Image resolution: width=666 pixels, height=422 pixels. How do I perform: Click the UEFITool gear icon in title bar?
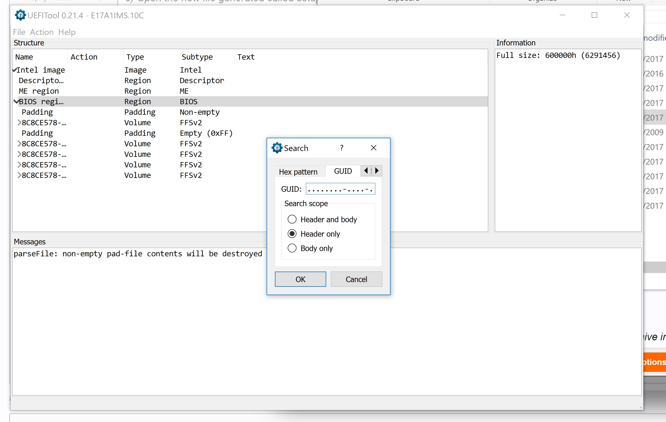[20, 15]
